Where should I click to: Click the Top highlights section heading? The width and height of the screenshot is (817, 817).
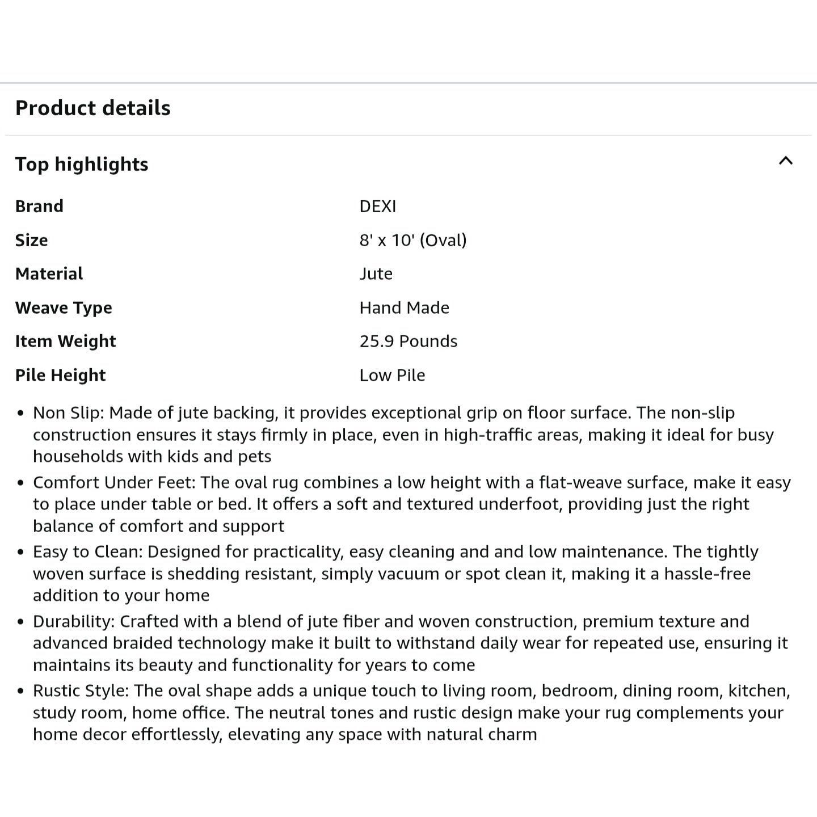point(82,164)
